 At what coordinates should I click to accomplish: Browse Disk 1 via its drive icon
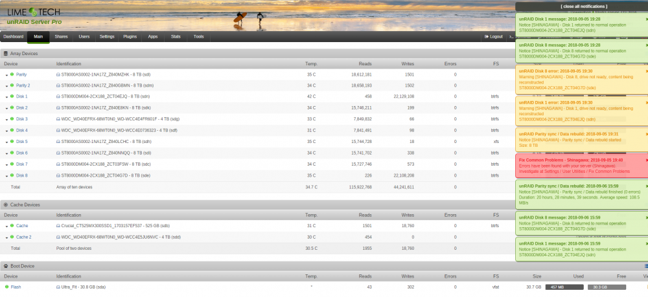click(58, 96)
